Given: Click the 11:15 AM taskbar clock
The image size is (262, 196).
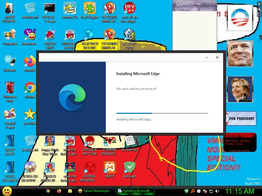Looking at the screenshot, I should click(x=240, y=191).
